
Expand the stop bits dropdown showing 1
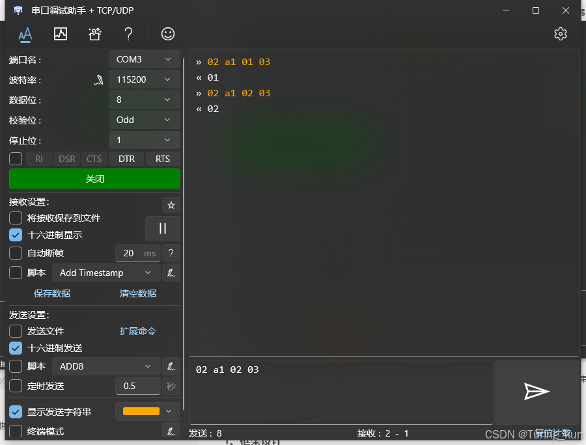click(145, 140)
